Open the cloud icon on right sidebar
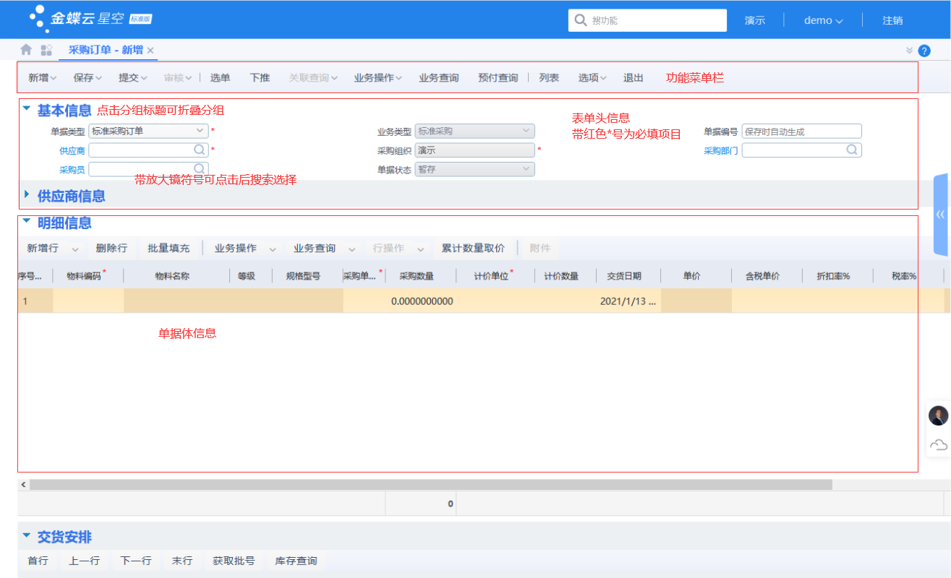This screenshot has height=578, width=951. pos(938,444)
